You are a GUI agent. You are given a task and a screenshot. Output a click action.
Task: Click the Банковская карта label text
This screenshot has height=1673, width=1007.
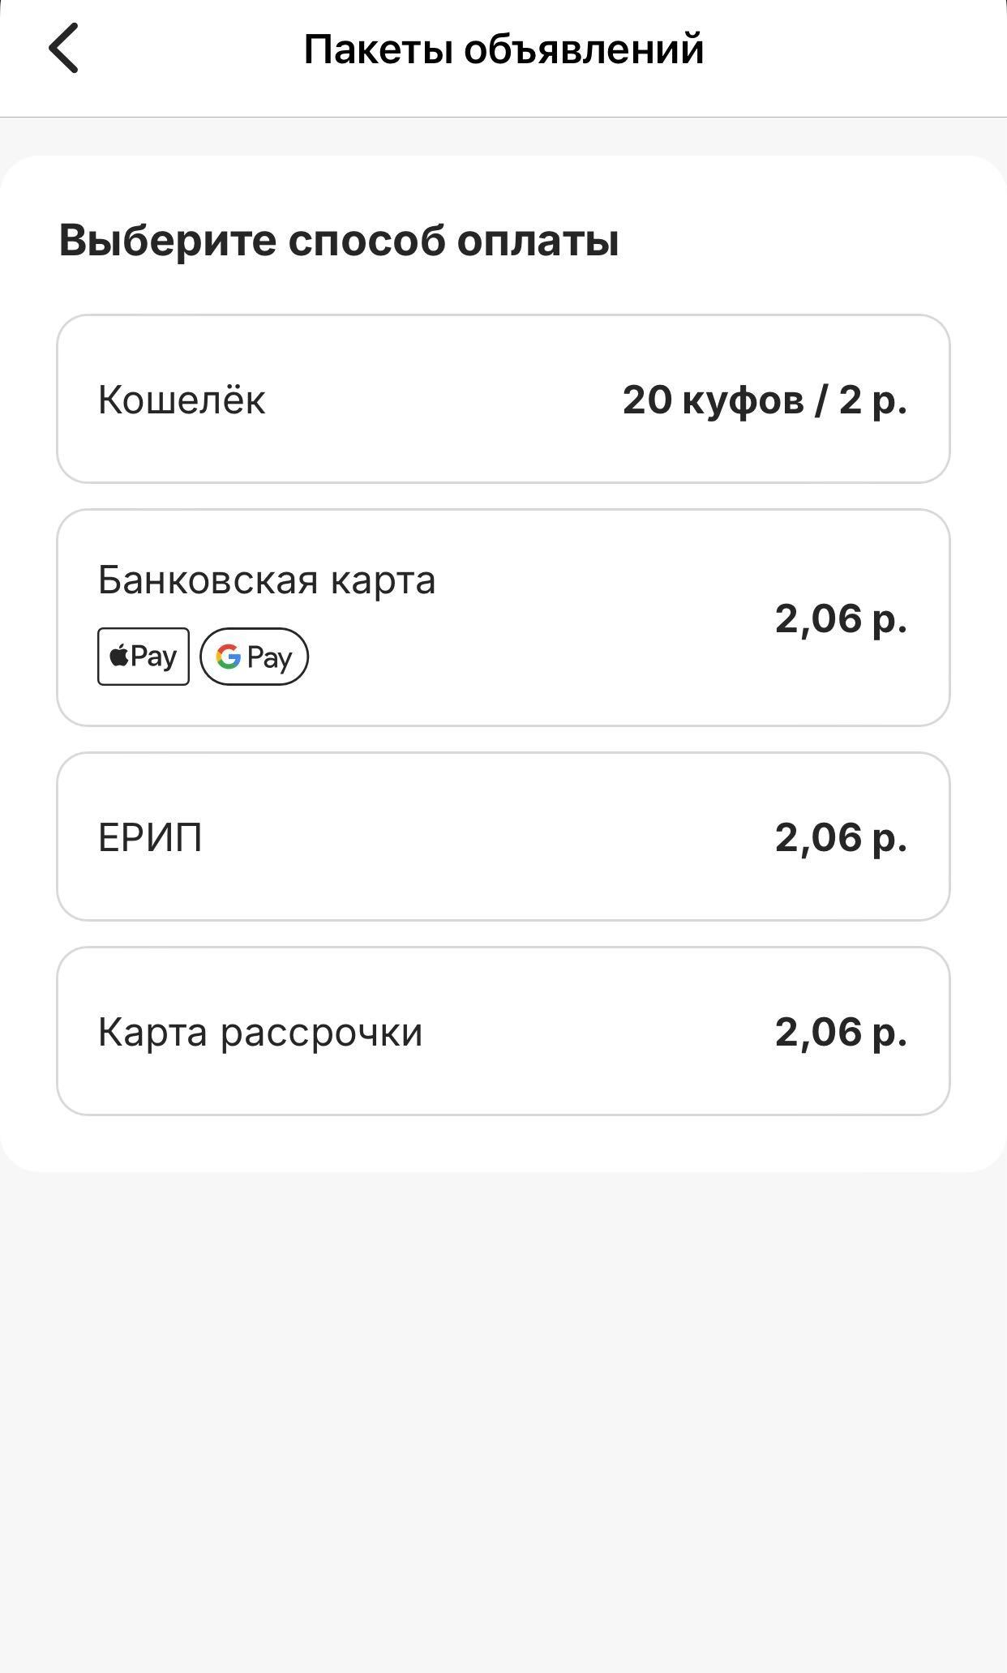(x=267, y=580)
